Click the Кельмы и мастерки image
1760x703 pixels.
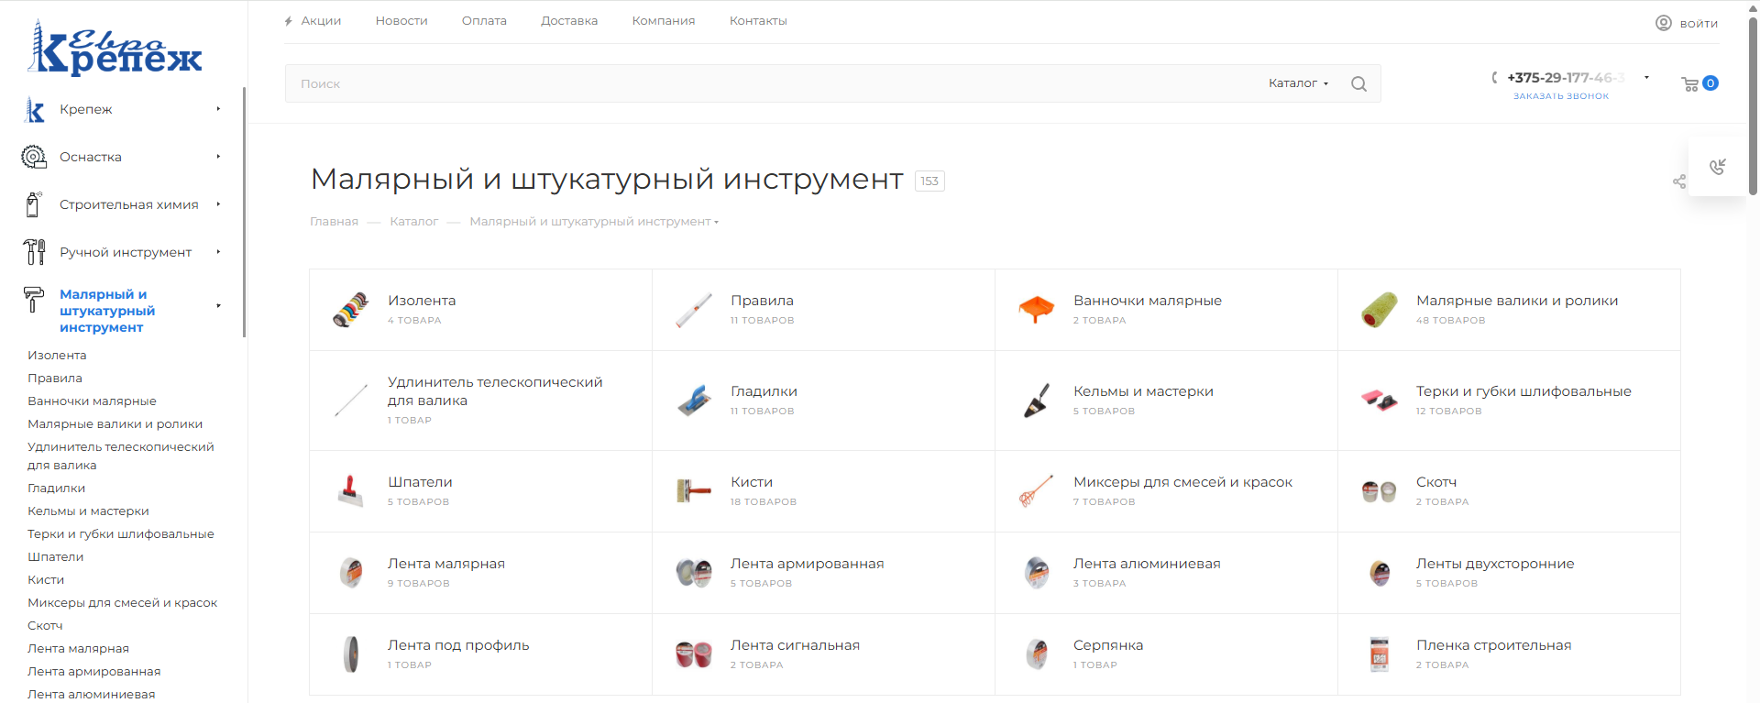pyautogui.click(x=1037, y=401)
